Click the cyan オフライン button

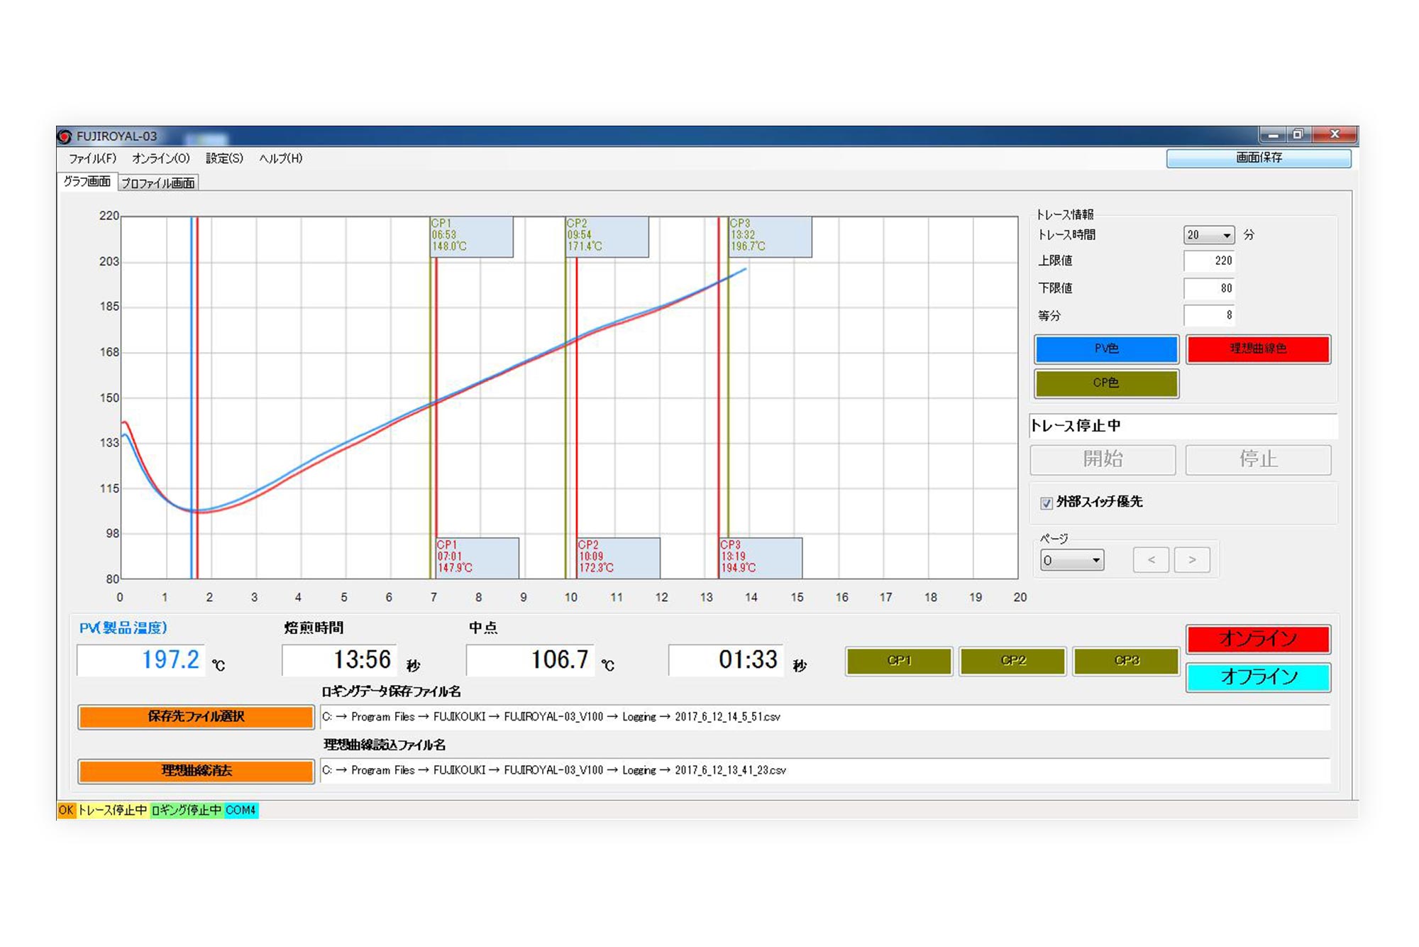point(1258,677)
